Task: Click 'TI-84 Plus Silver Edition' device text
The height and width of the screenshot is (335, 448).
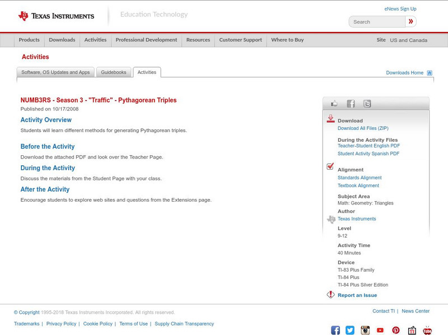Action: tap(363, 285)
